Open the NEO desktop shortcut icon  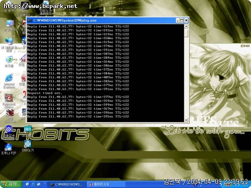[28, 131]
